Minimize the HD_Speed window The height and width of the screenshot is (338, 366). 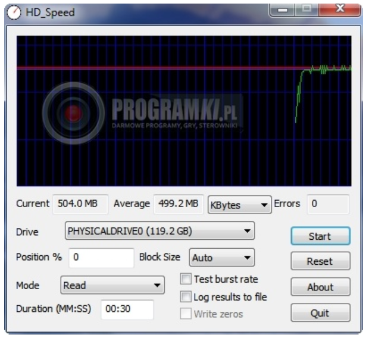283,10
